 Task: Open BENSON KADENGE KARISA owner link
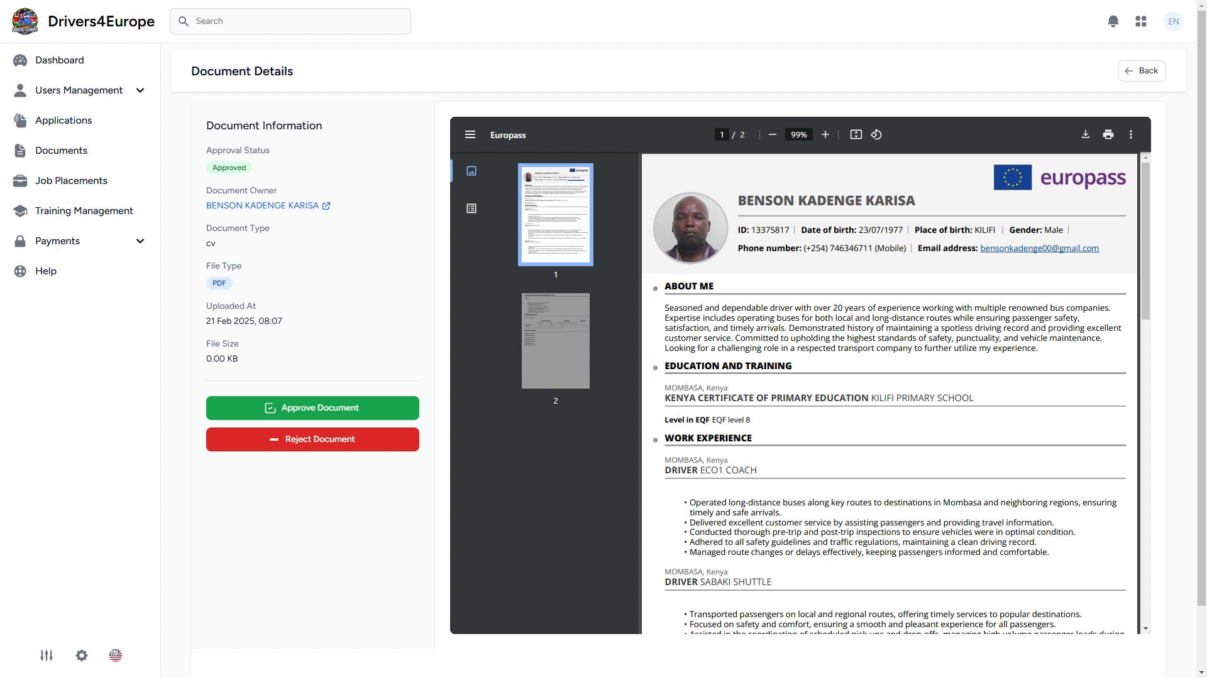(x=262, y=206)
